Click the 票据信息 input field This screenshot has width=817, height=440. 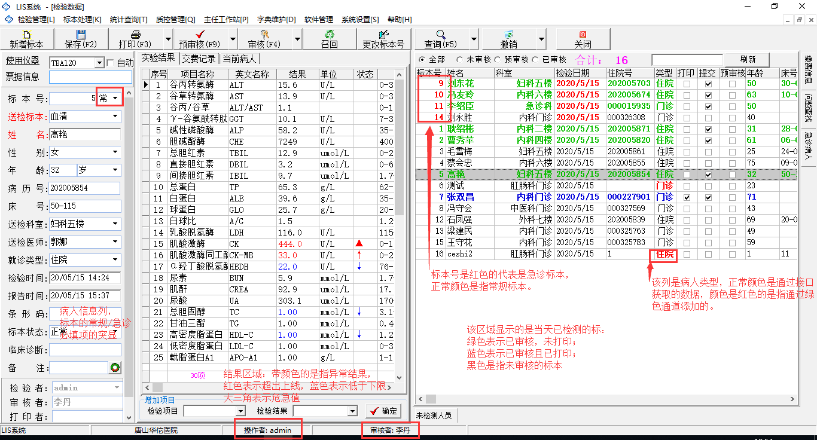pyautogui.click(x=90, y=77)
